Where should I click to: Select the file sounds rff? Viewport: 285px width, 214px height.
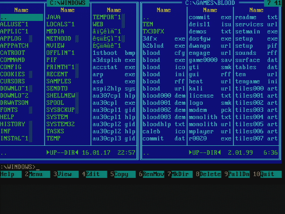click(256, 53)
